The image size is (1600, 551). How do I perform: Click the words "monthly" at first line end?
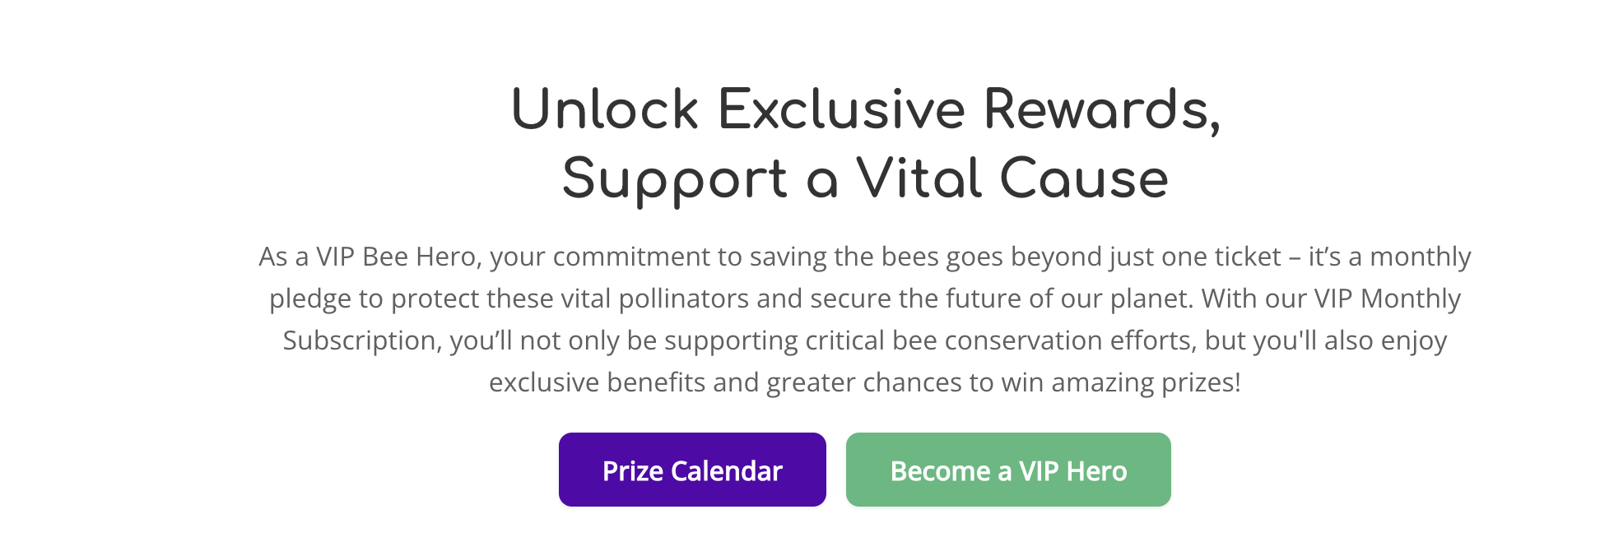(x=1420, y=257)
